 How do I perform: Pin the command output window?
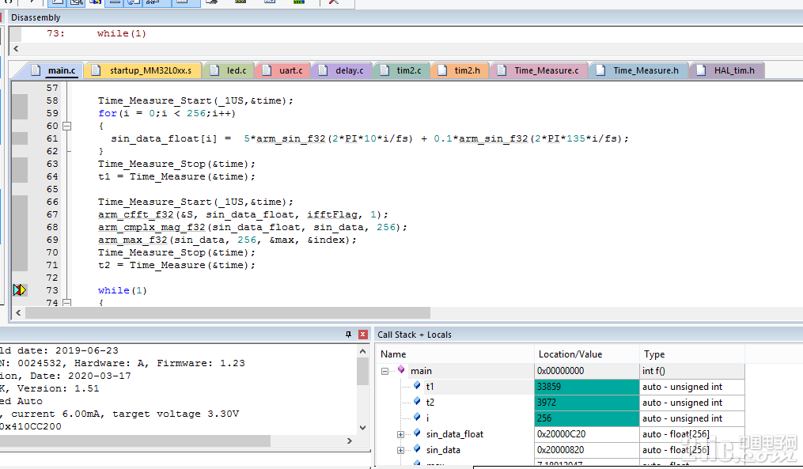click(x=348, y=335)
